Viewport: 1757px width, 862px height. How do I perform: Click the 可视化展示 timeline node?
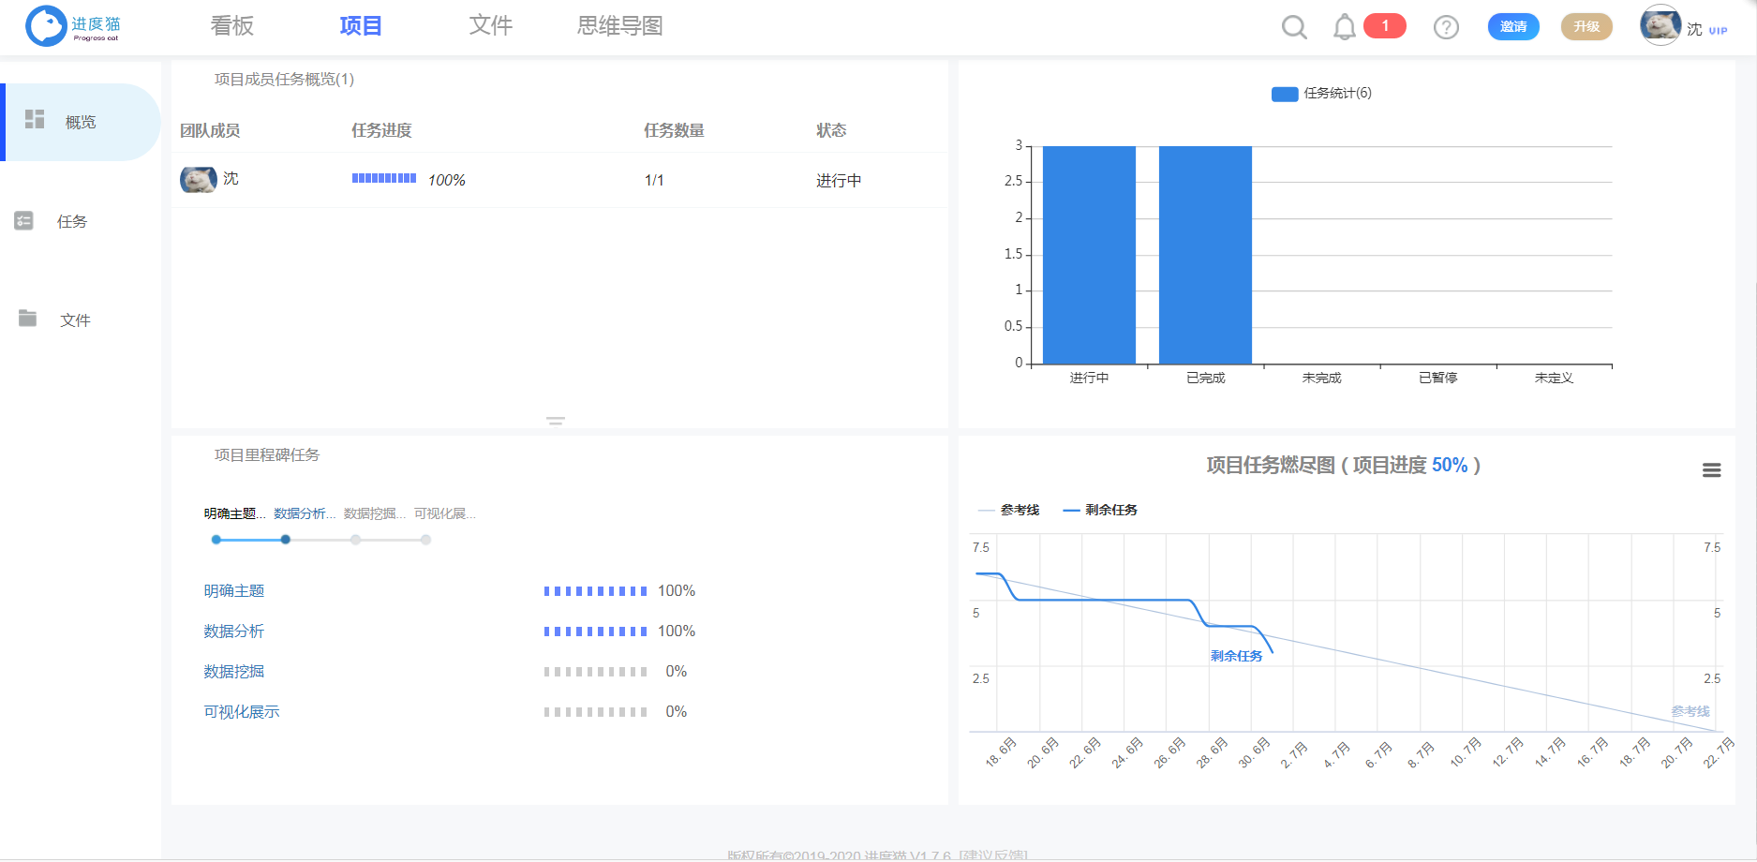point(425,540)
